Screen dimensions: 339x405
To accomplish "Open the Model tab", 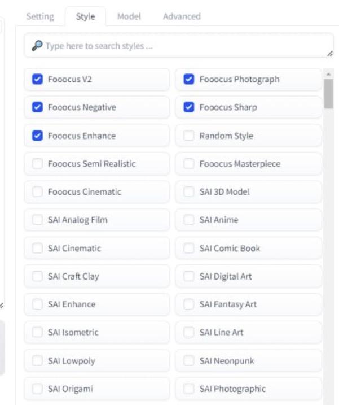I will click(x=129, y=16).
